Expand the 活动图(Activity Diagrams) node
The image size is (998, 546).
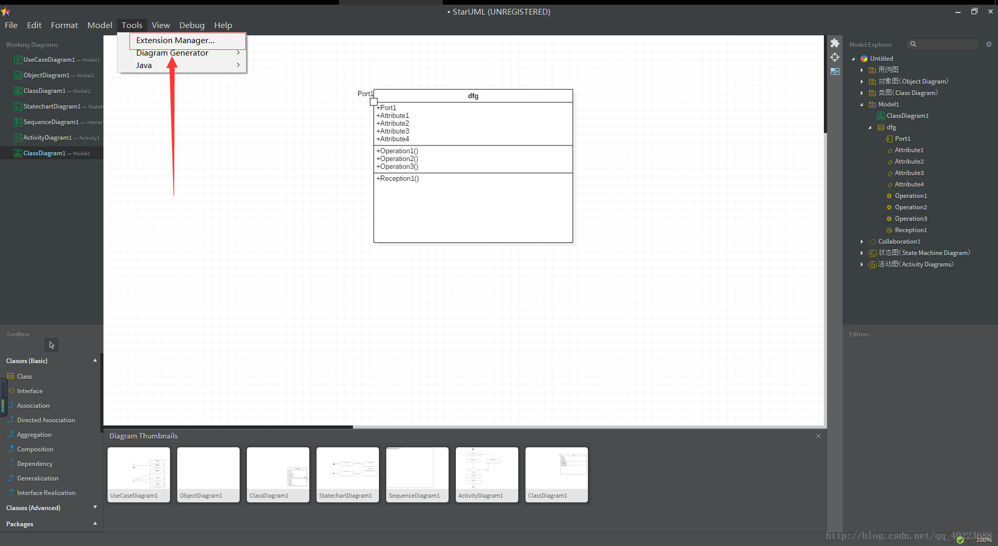coord(862,264)
